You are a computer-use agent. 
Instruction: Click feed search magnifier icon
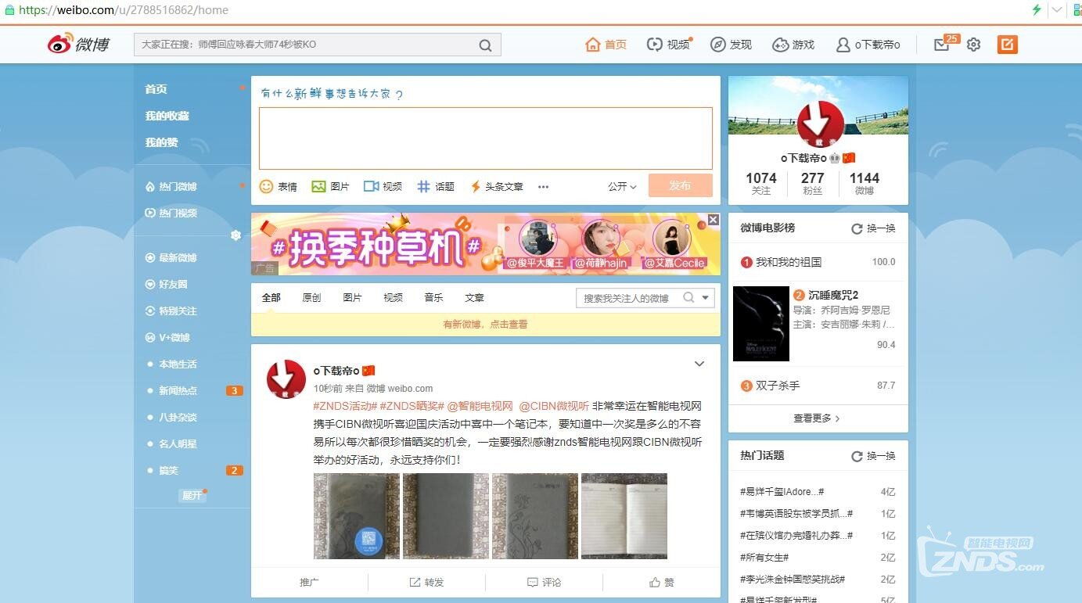click(x=688, y=297)
